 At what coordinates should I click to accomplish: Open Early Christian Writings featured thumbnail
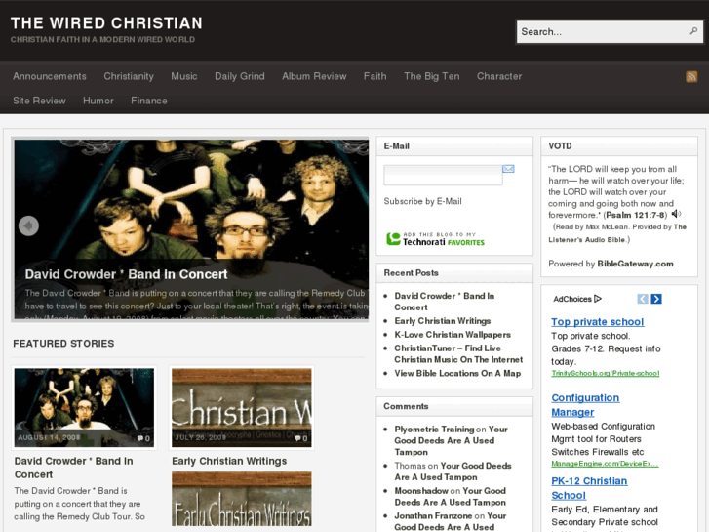[242, 407]
